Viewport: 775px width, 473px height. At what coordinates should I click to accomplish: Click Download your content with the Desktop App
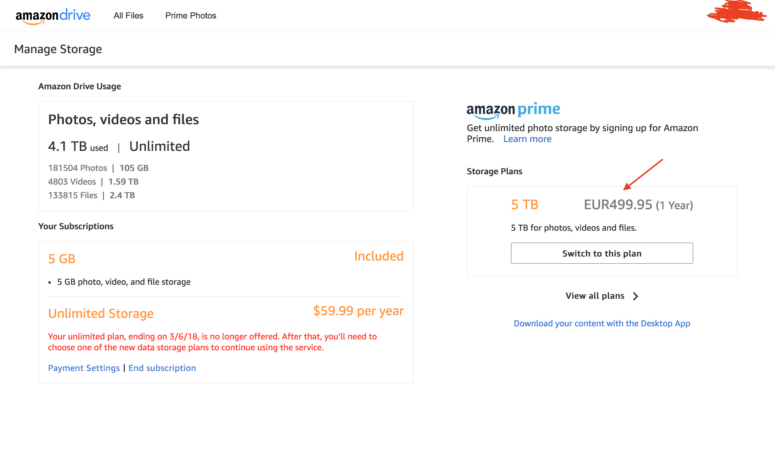(x=602, y=323)
